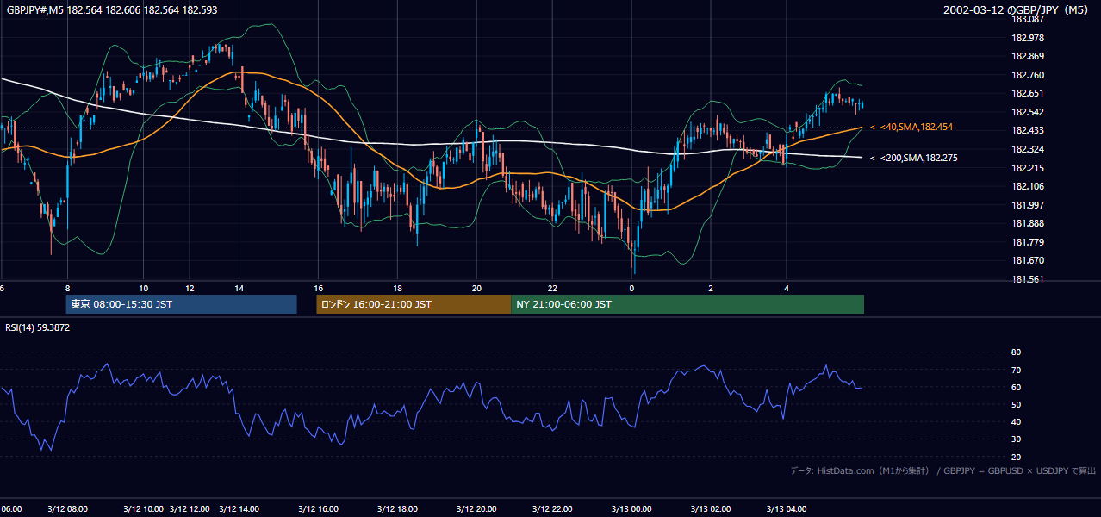The height and width of the screenshot is (517, 1101).
Task: Click price axis value 182.433
Action: pos(1027,131)
